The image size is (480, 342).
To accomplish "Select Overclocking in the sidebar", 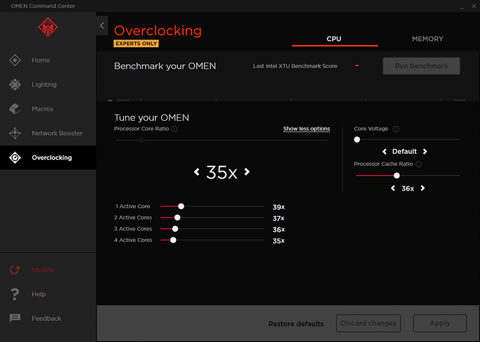I will click(x=48, y=158).
